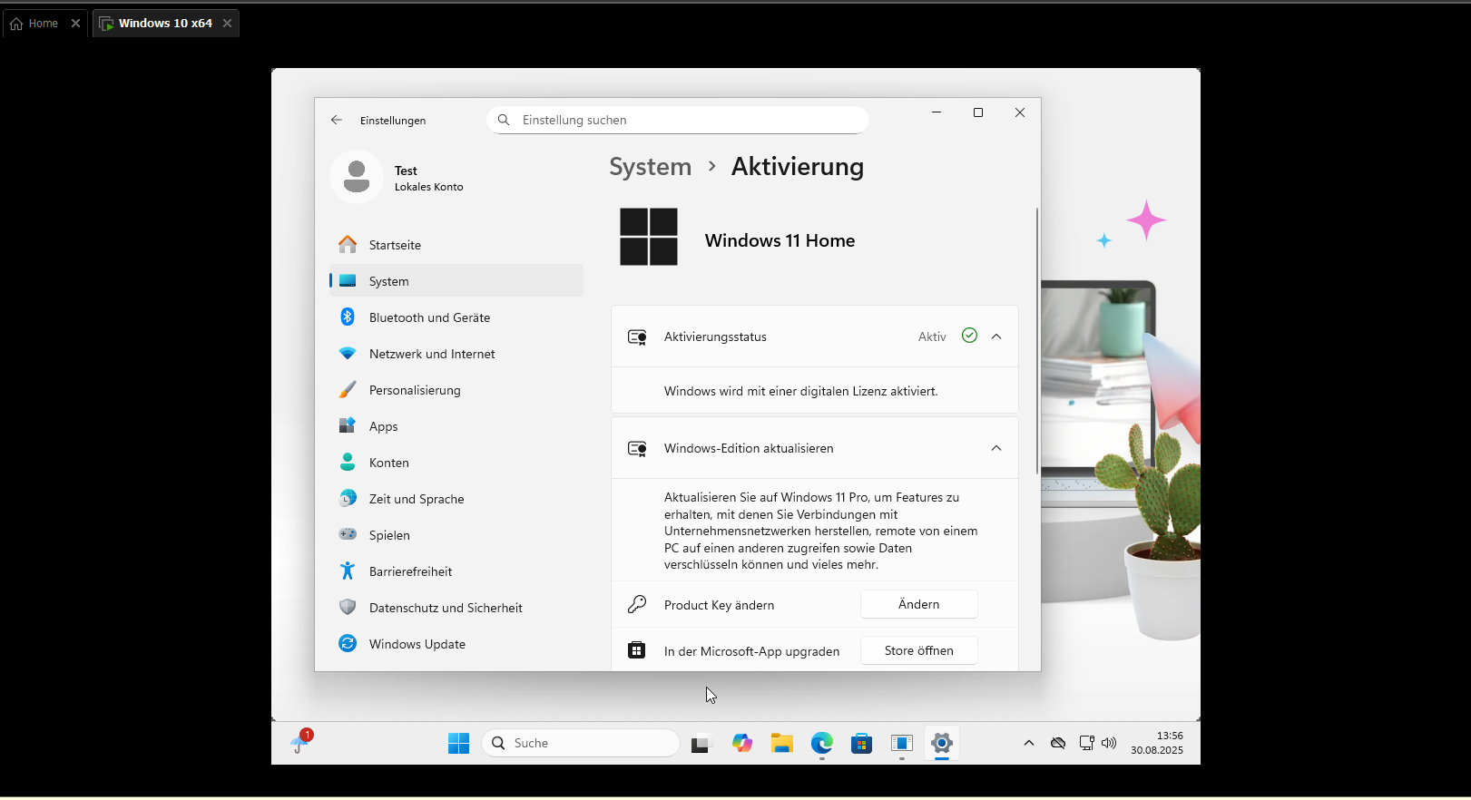Open Windows Update in sidebar
This screenshot has height=800, width=1471.
tap(417, 644)
